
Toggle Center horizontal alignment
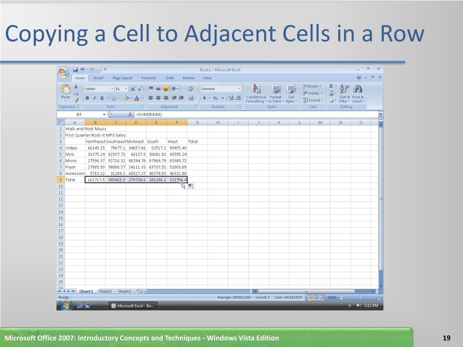pos(158,98)
